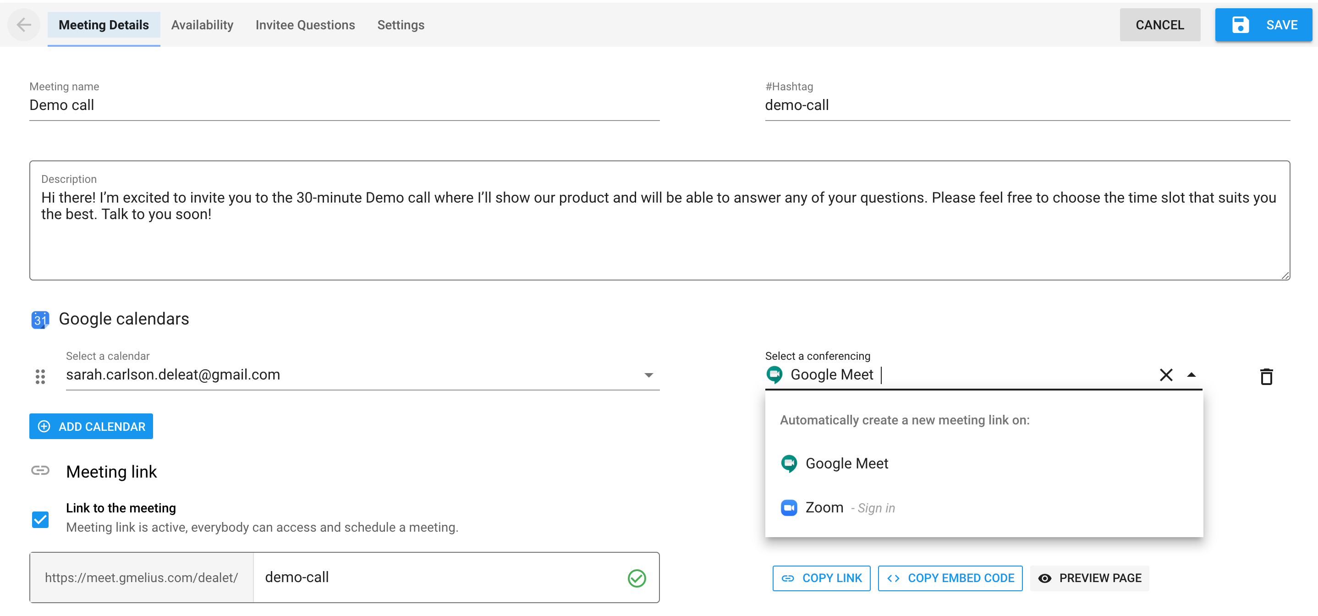Click ADD CALENDAR button
The height and width of the screenshot is (616, 1318).
[x=91, y=426]
